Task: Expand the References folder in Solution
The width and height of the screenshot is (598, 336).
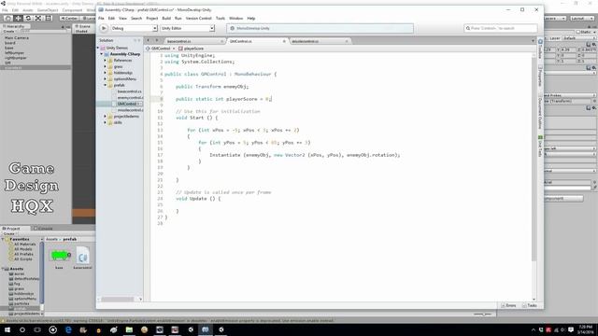Action: click(106, 60)
